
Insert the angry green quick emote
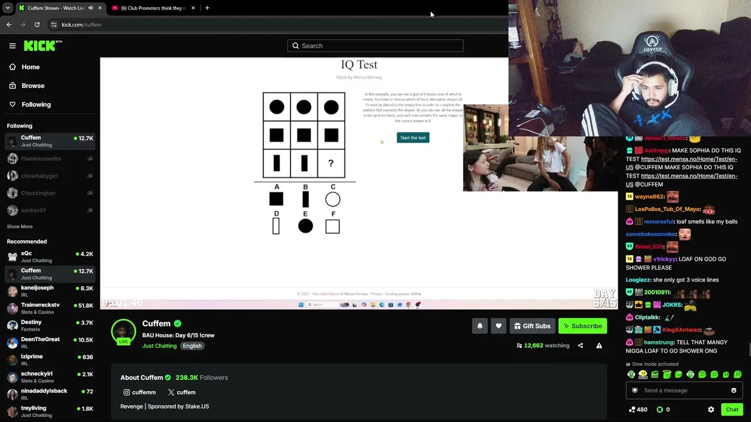(x=655, y=375)
